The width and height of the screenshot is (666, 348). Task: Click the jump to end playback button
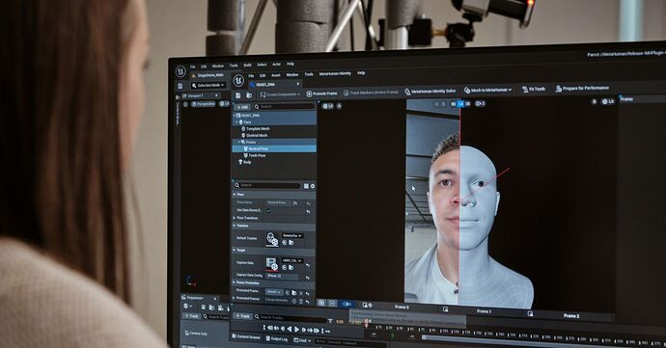click(317, 330)
